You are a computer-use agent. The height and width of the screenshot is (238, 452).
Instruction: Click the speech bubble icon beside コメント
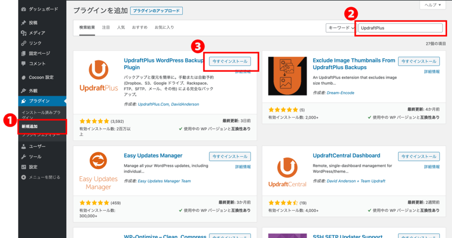coord(24,64)
